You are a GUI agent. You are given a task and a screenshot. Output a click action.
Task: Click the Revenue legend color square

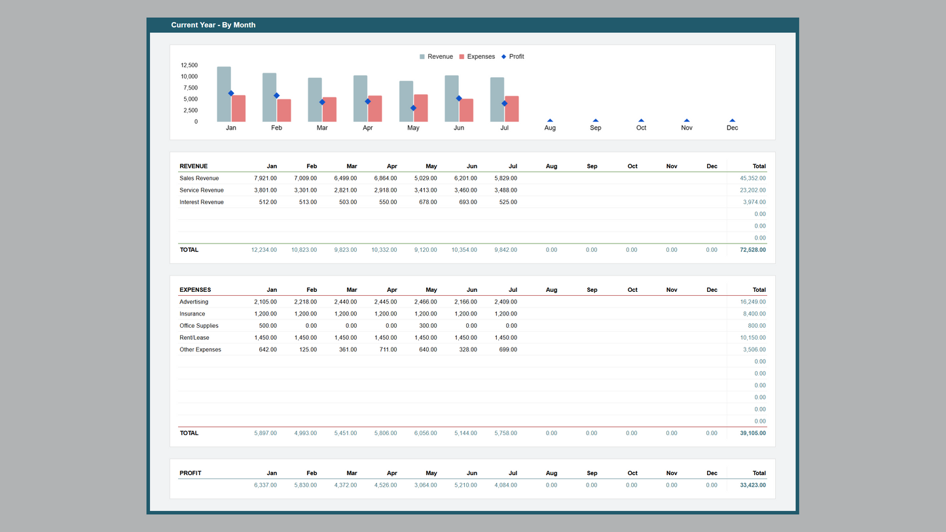pyautogui.click(x=422, y=57)
